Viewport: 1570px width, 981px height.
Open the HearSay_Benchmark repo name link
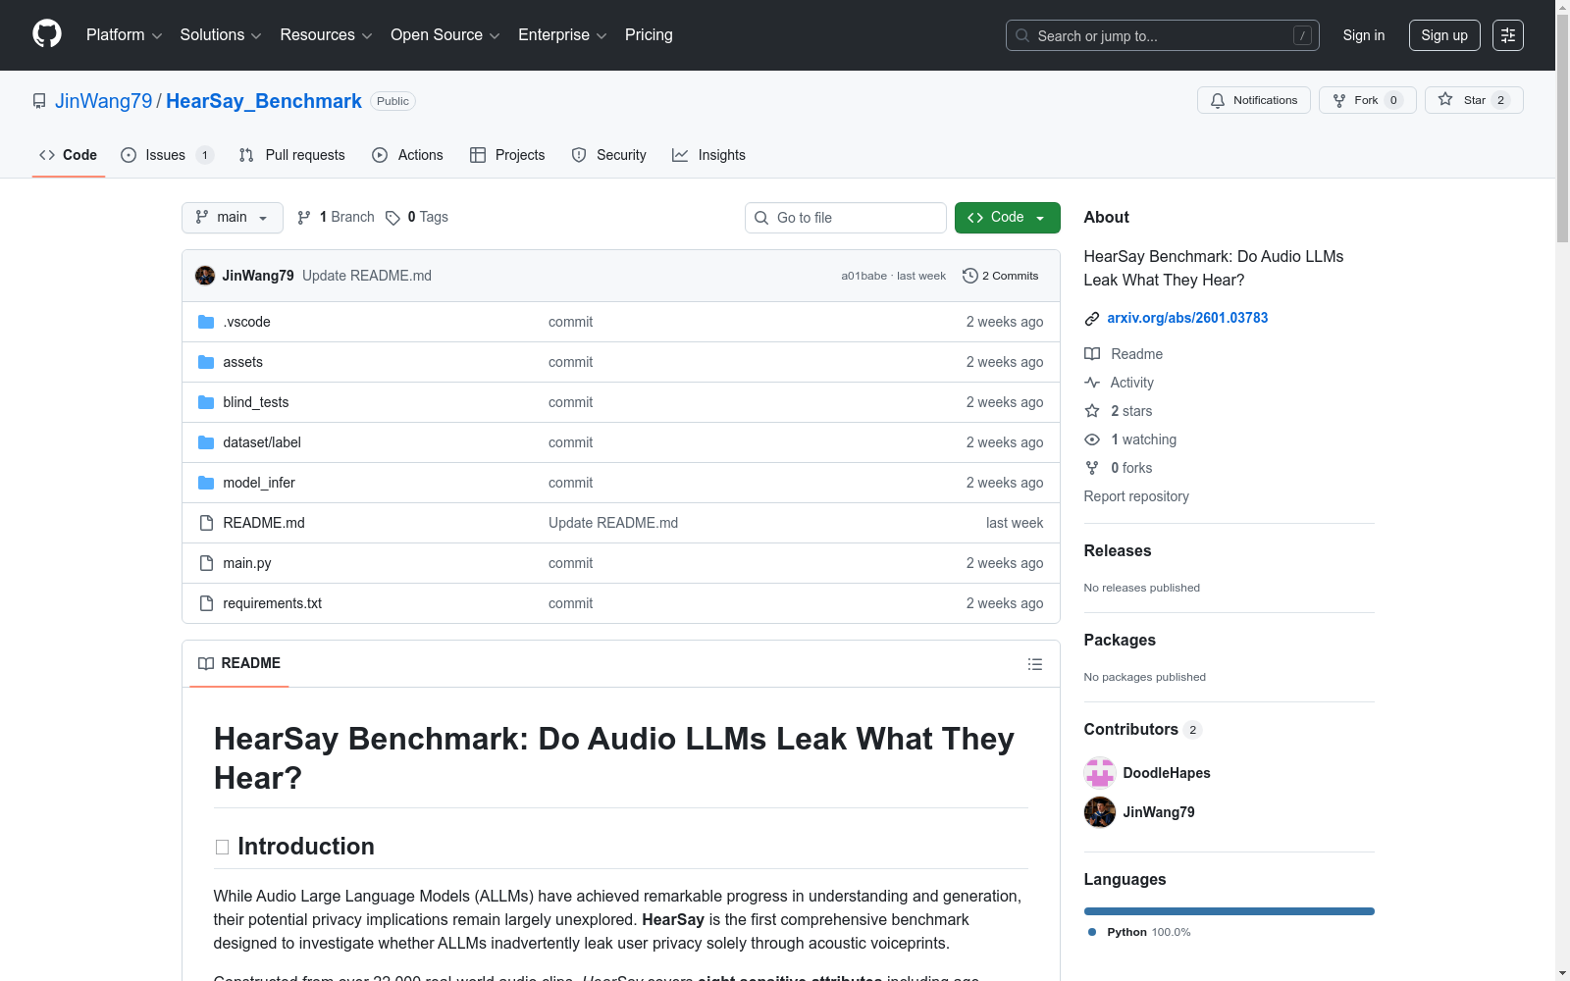(264, 101)
